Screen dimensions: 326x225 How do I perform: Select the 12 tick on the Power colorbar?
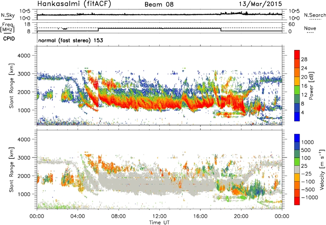(304, 95)
